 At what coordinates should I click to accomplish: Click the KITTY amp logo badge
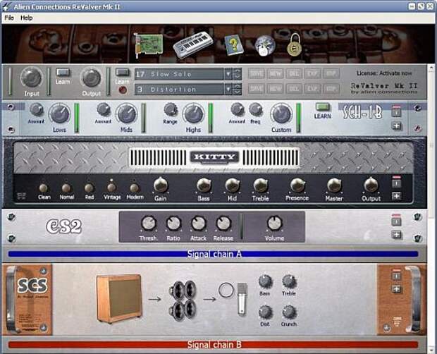(214, 157)
